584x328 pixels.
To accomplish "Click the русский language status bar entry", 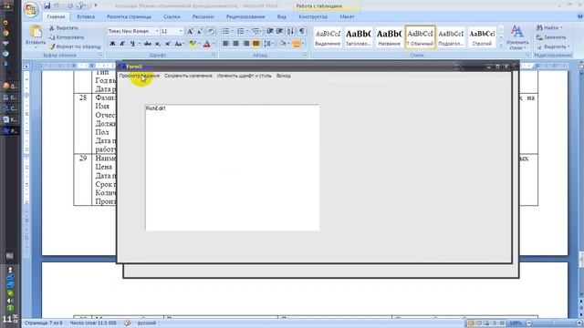I will click(x=147, y=323).
